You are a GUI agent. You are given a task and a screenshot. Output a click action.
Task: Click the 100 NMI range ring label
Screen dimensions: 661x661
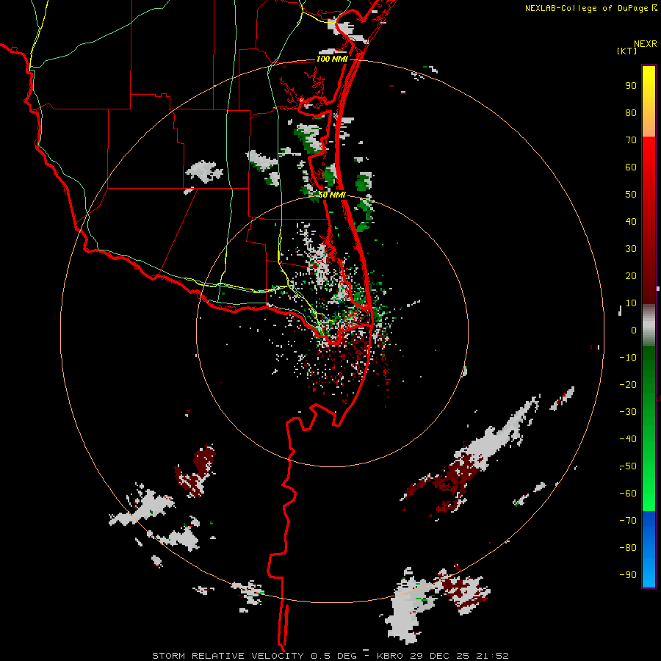(x=332, y=59)
